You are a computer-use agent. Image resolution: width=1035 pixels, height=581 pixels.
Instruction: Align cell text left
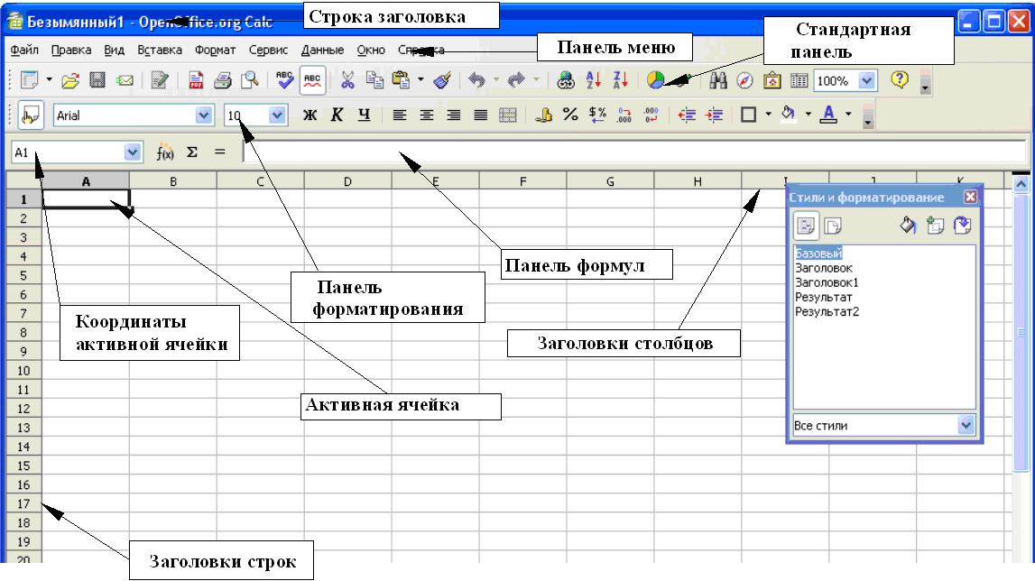[400, 115]
